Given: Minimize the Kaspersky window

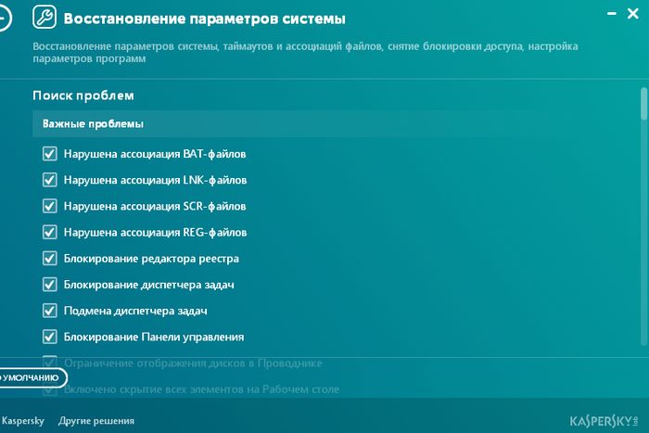Looking at the screenshot, I should pyautogui.click(x=611, y=14).
